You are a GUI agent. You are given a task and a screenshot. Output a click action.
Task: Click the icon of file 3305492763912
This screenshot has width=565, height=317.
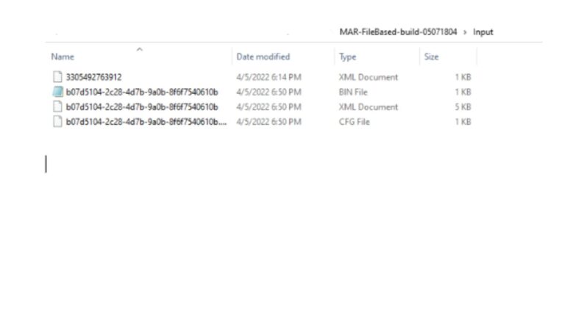point(57,77)
